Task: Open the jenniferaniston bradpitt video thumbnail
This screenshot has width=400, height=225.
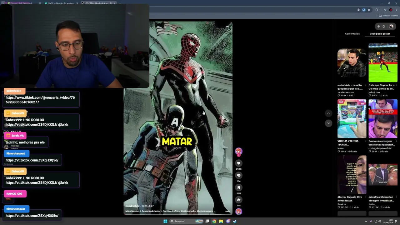Action: [383, 175]
